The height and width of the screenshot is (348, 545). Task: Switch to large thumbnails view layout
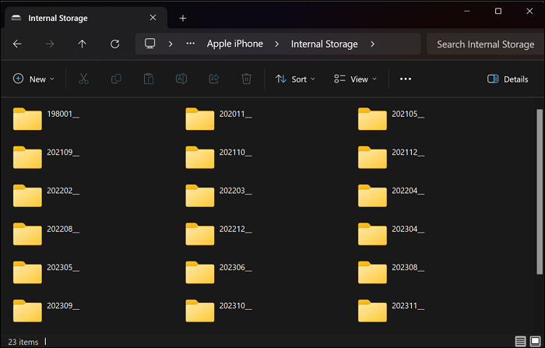534,341
